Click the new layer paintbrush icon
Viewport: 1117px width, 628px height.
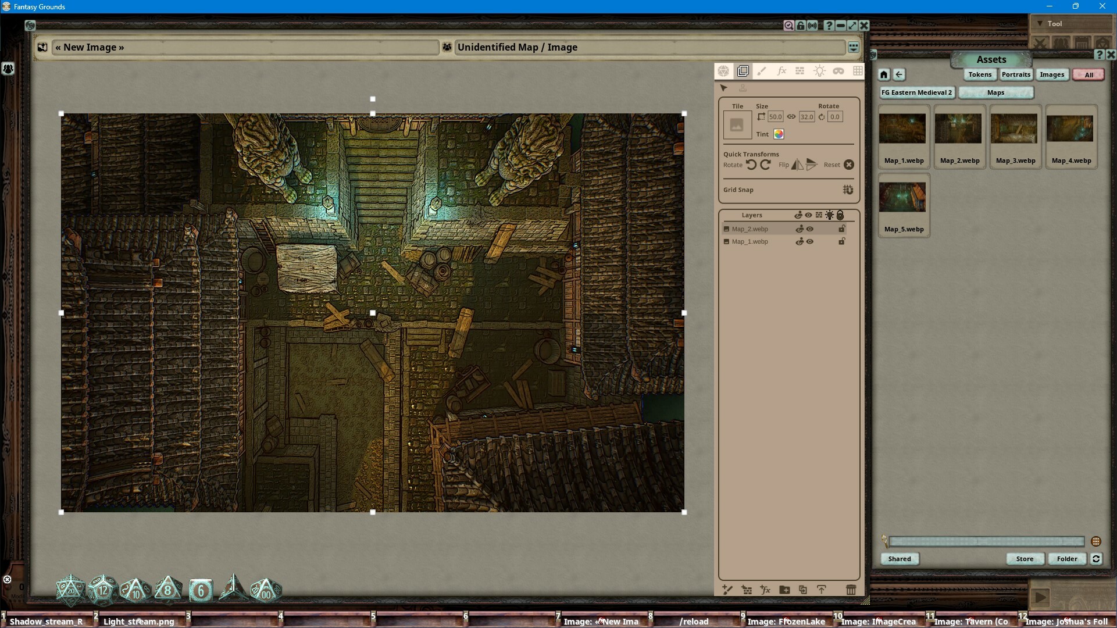pos(727,590)
